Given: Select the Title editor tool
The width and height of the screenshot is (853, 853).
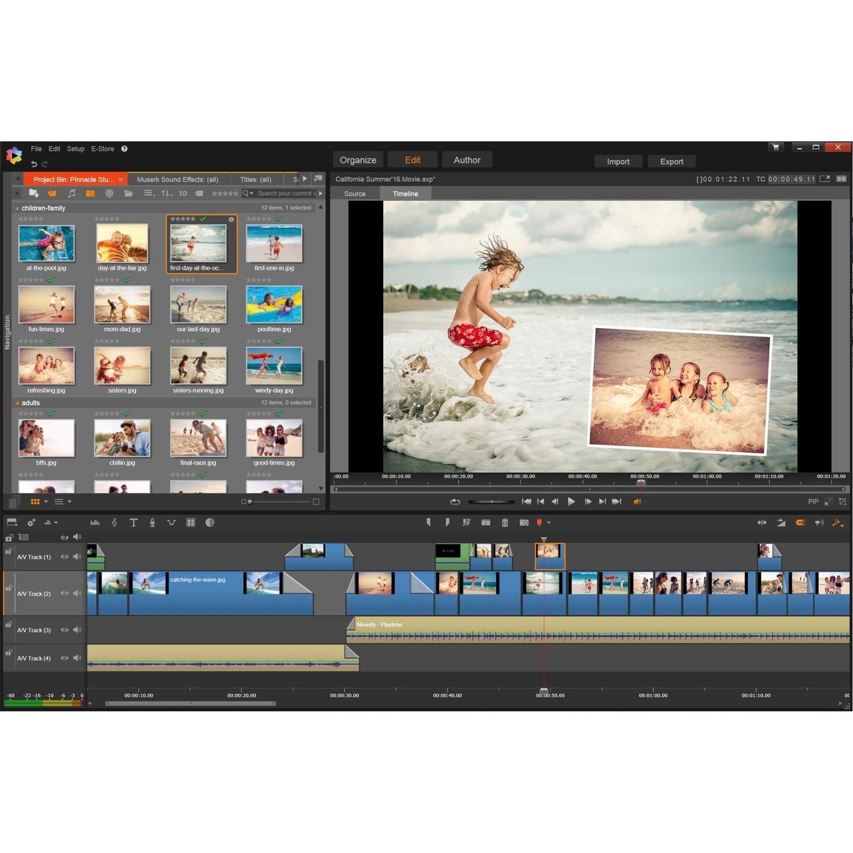Looking at the screenshot, I should pos(133,522).
